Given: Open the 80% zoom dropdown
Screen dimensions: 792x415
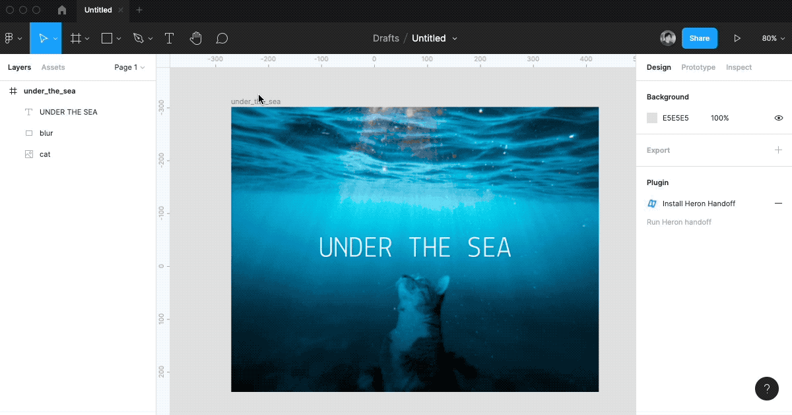Looking at the screenshot, I should [773, 38].
